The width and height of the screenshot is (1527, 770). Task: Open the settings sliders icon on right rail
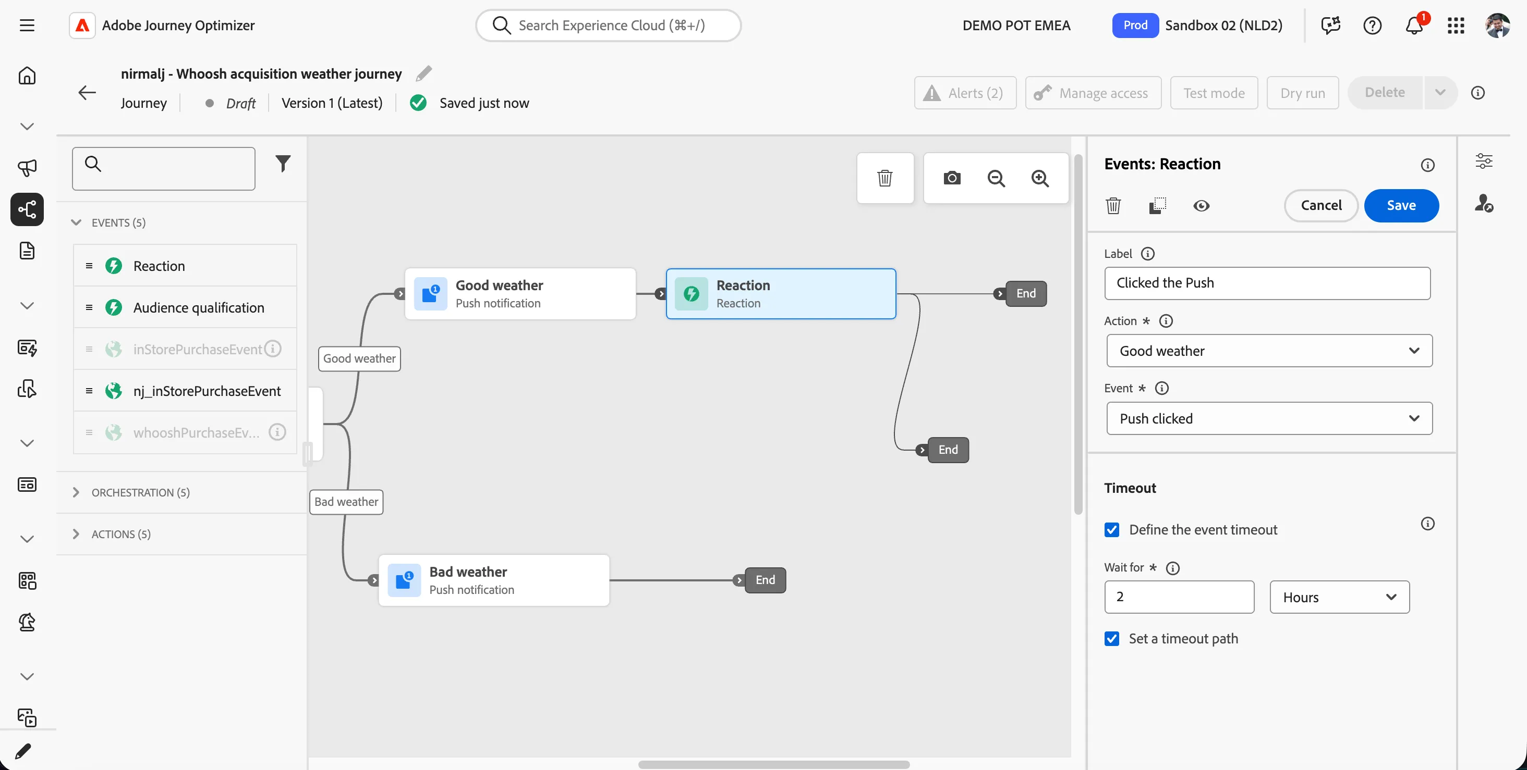coord(1484,160)
